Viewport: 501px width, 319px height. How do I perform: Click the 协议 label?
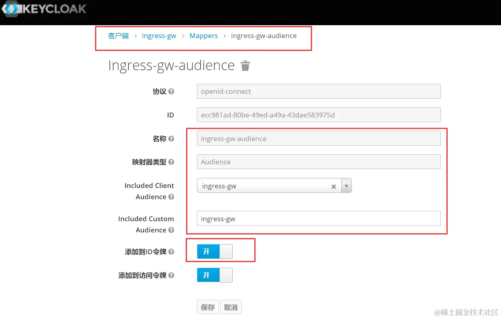160,91
